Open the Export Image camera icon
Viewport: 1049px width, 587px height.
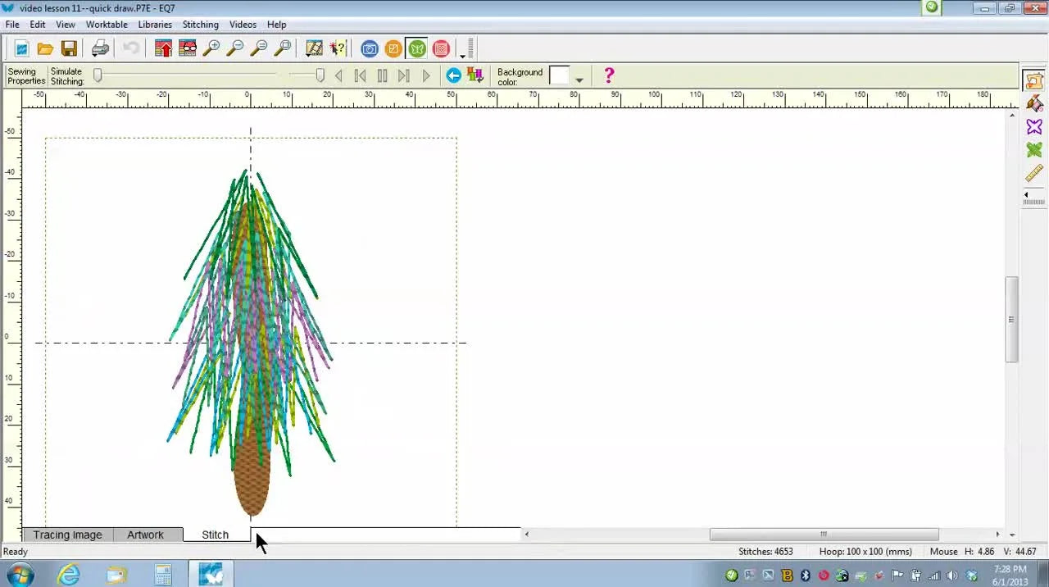coord(369,48)
